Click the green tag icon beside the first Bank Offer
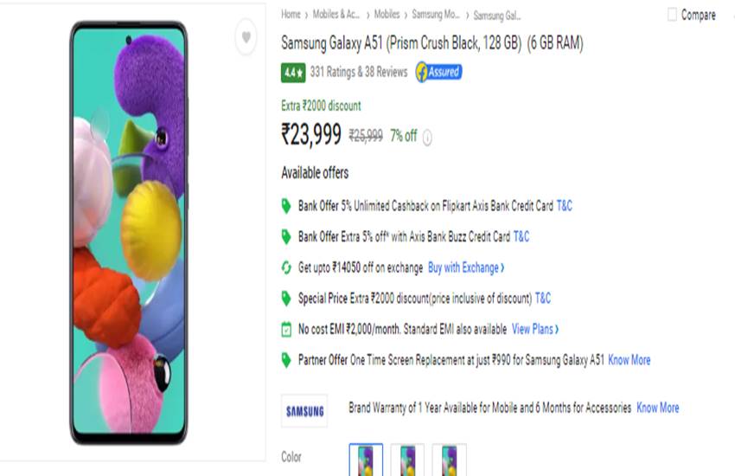 point(287,206)
